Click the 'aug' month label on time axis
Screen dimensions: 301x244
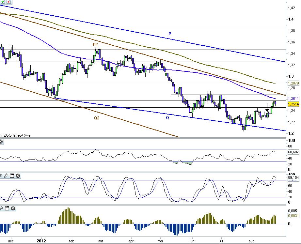point(251,241)
